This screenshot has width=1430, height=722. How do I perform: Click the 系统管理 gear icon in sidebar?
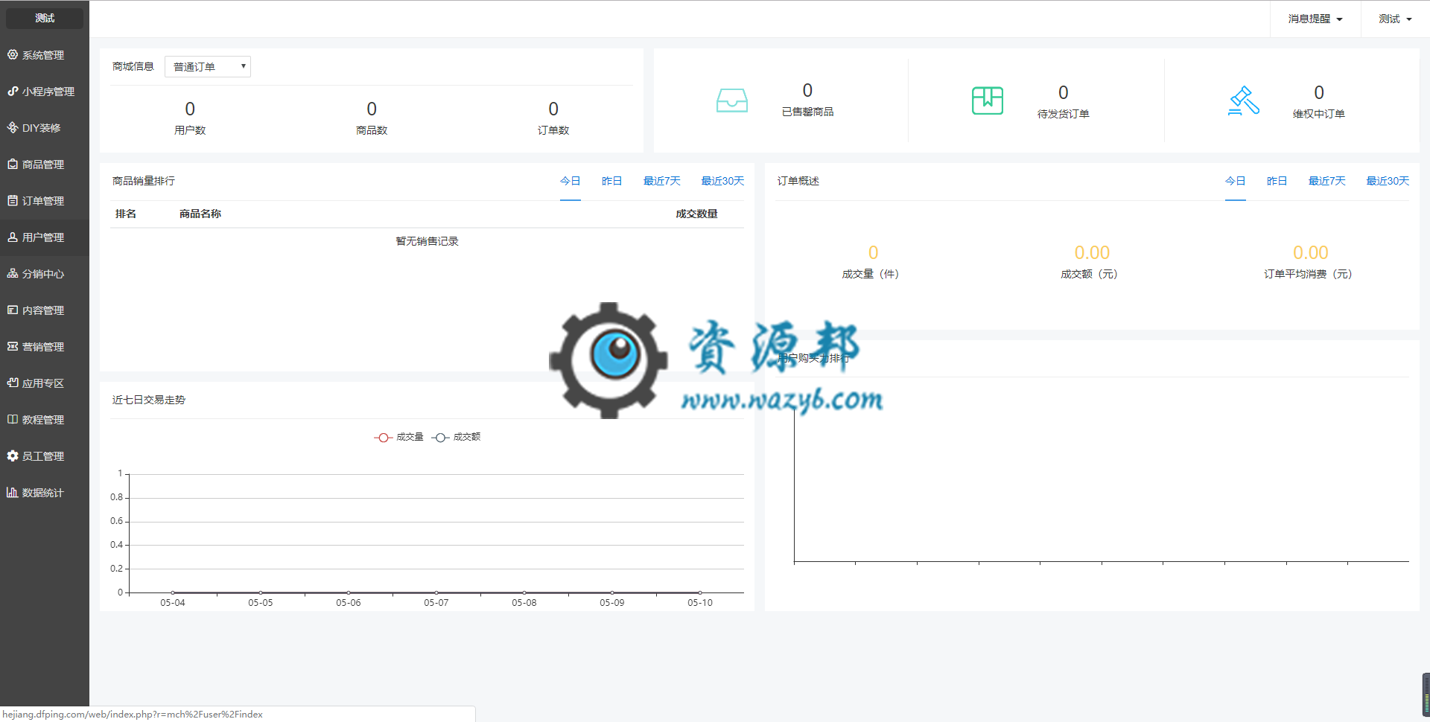[x=13, y=54]
